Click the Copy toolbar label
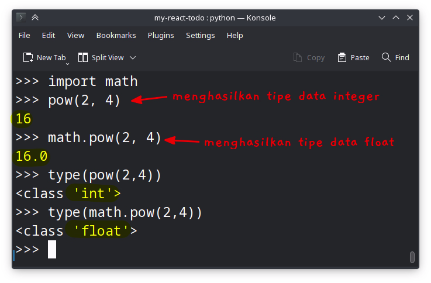The height and width of the screenshot is (283, 431). click(316, 58)
